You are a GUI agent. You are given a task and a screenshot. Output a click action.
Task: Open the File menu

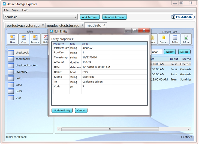6,10
